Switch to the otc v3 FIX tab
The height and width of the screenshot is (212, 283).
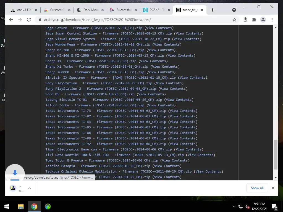pyautogui.click(x=23, y=10)
